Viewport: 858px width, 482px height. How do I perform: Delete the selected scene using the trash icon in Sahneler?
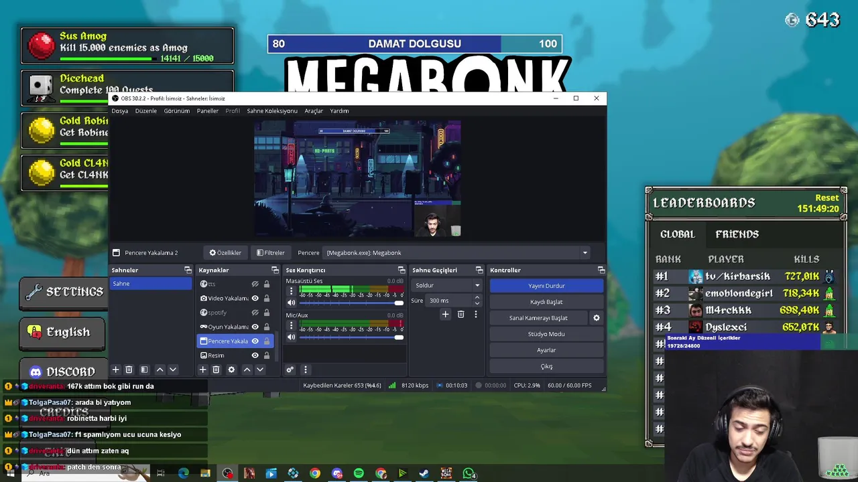point(129,370)
